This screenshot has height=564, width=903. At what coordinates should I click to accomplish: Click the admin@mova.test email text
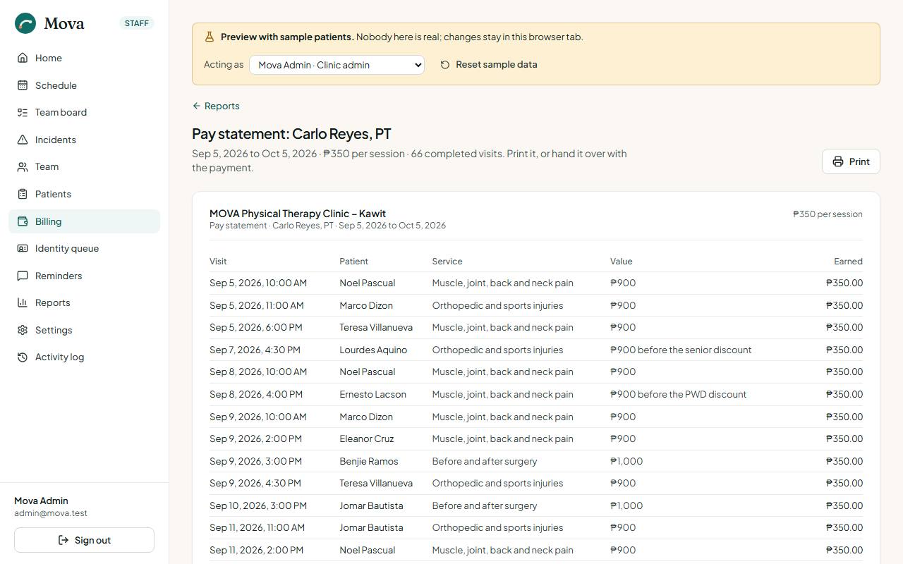(51, 513)
